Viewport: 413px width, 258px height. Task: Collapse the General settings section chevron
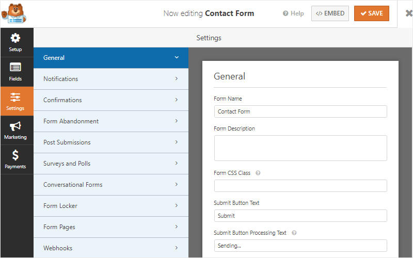(x=177, y=57)
